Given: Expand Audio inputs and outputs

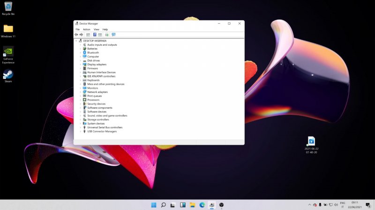Looking at the screenshot, I should [x=80, y=45].
